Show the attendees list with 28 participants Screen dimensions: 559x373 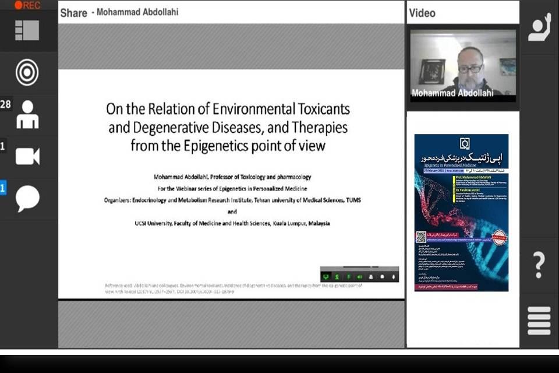click(x=27, y=114)
